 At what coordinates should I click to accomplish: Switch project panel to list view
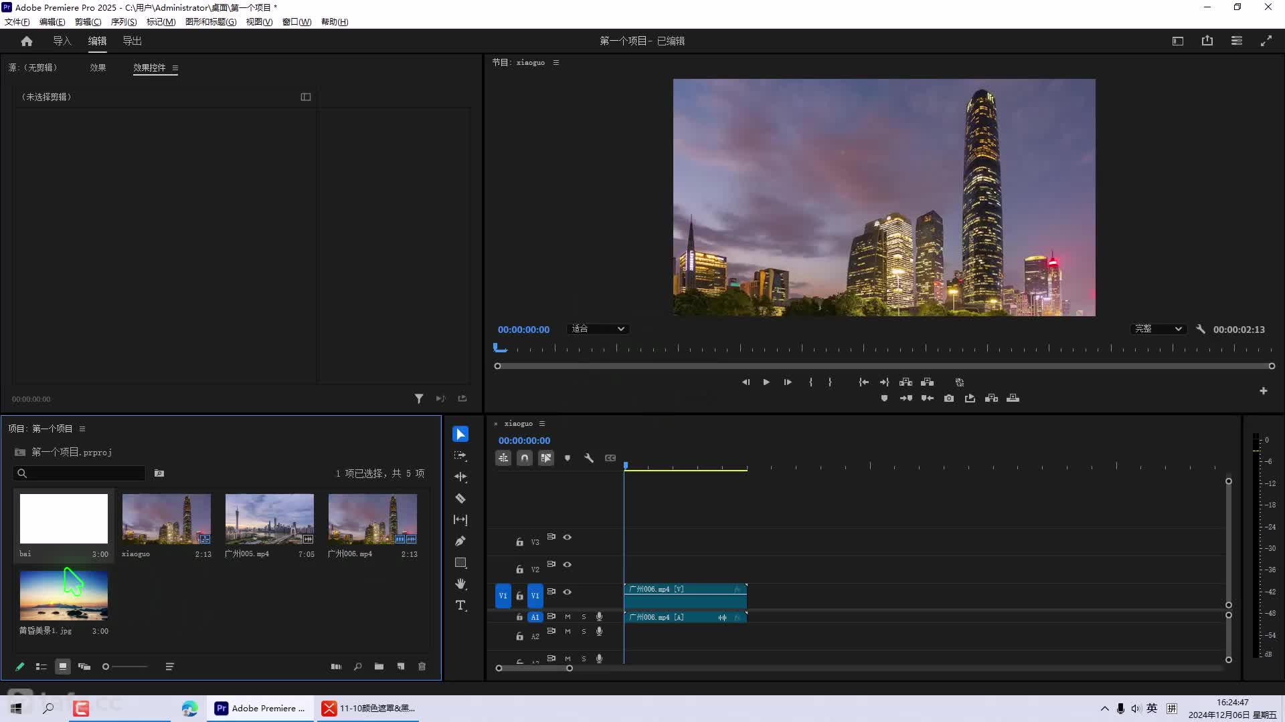click(x=41, y=667)
